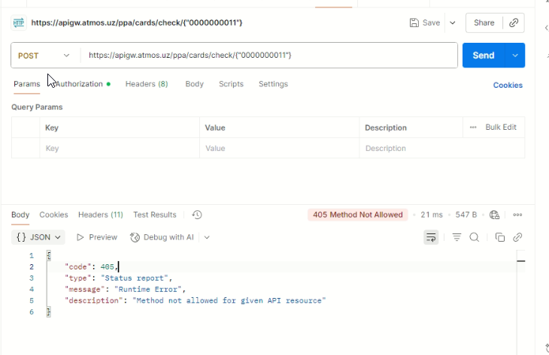Click the network info globe icon
The image size is (549, 355).
point(494,215)
